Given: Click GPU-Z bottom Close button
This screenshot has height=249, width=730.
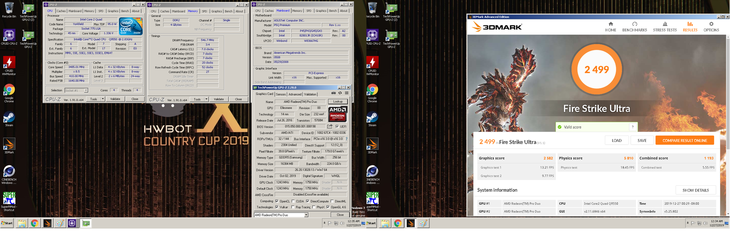Looking at the screenshot, I should [340, 215].
